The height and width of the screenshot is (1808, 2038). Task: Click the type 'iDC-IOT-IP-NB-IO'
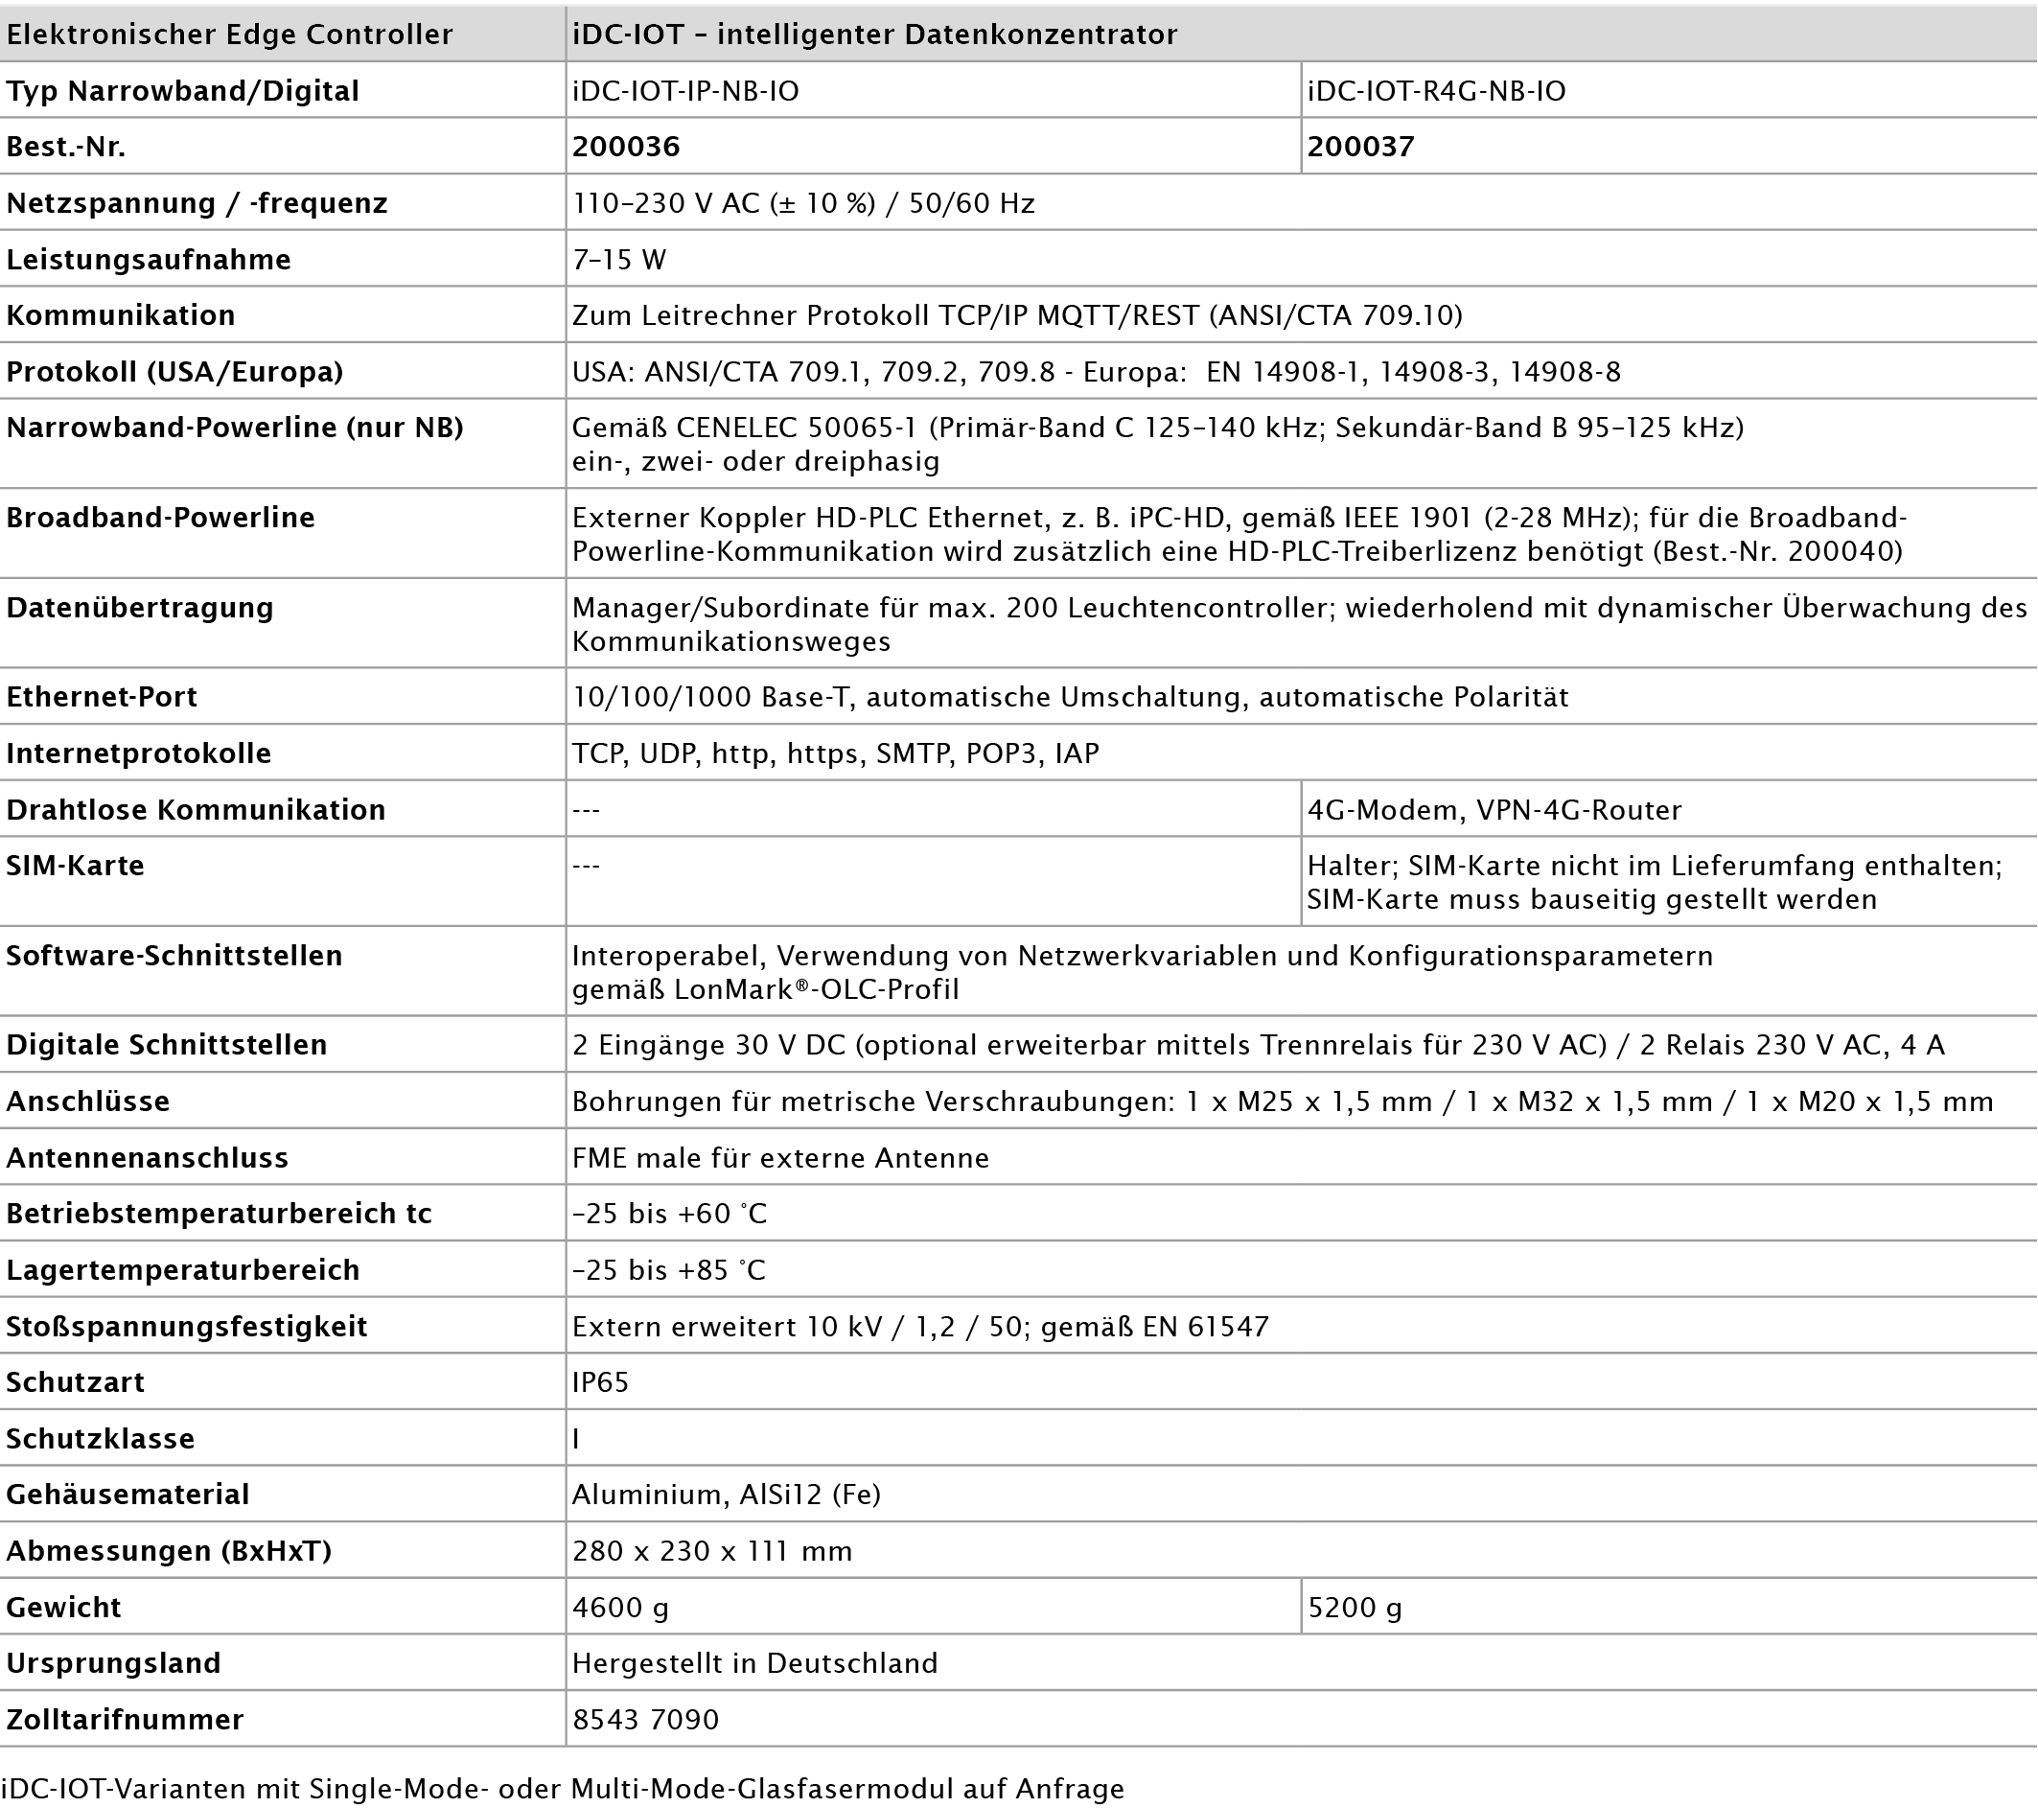click(685, 92)
